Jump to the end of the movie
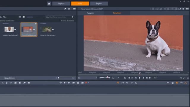 [150, 78]
